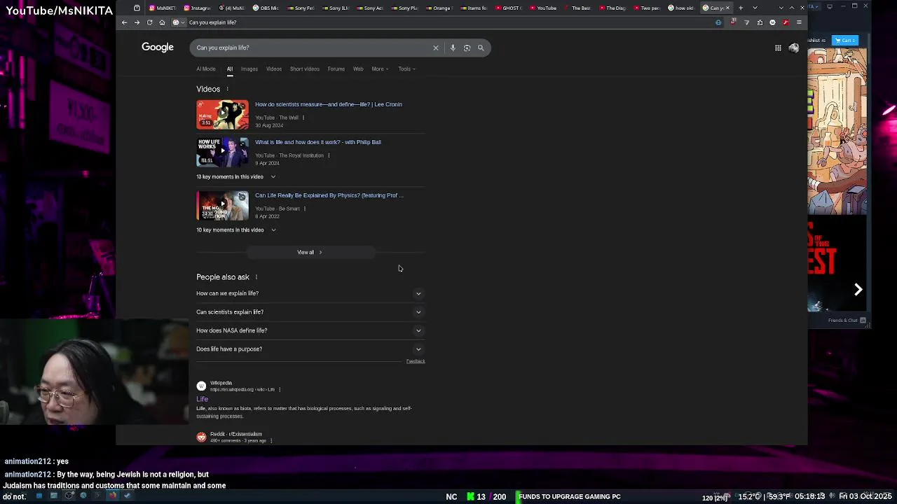Select the All results tab

click(229, 69)
